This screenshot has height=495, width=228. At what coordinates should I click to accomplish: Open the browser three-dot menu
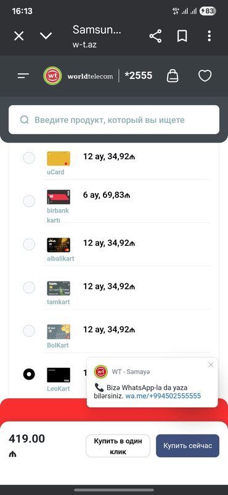[209, 36]
